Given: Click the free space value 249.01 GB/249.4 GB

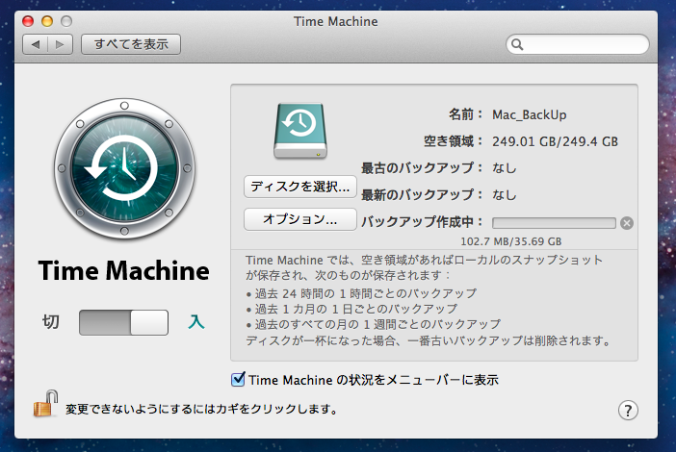Looking at the screenshot, I should pyautogui.click(x=556, y=141).
